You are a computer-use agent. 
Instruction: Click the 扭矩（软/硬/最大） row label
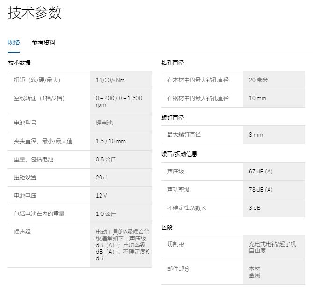[37, 80]
